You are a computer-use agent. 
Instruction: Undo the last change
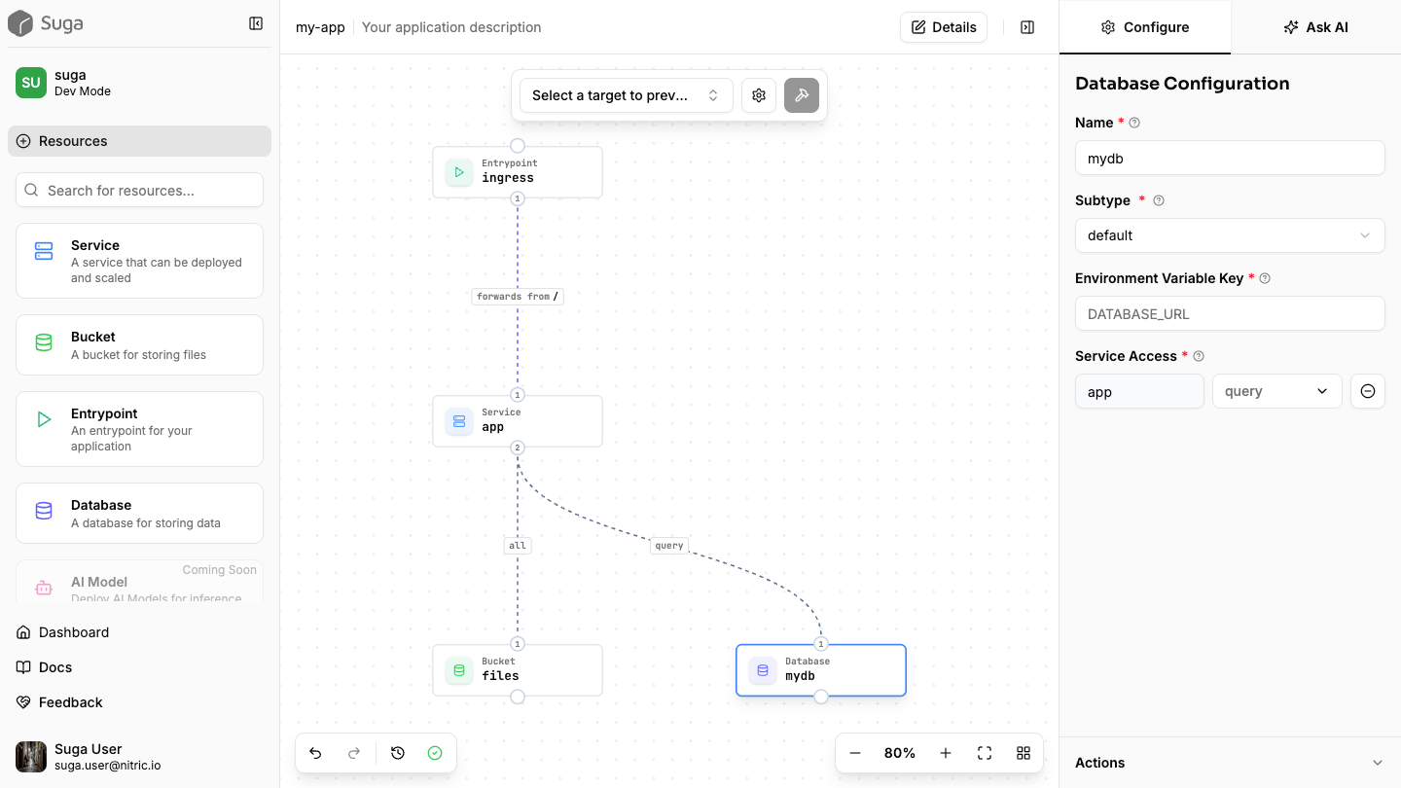coord(315,753)
